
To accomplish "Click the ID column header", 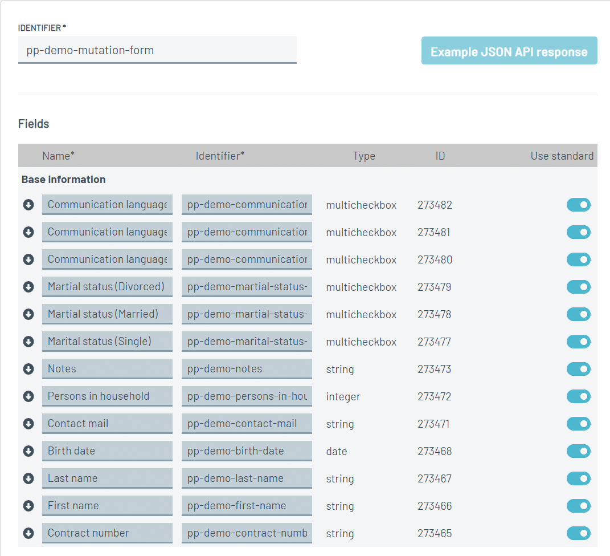I will 440,156.
